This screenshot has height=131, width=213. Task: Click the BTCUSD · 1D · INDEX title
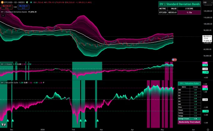14,2
